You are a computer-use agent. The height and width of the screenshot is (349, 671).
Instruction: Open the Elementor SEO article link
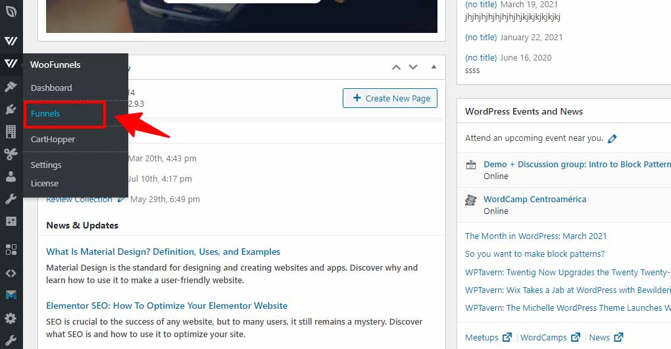click(167, 306)
